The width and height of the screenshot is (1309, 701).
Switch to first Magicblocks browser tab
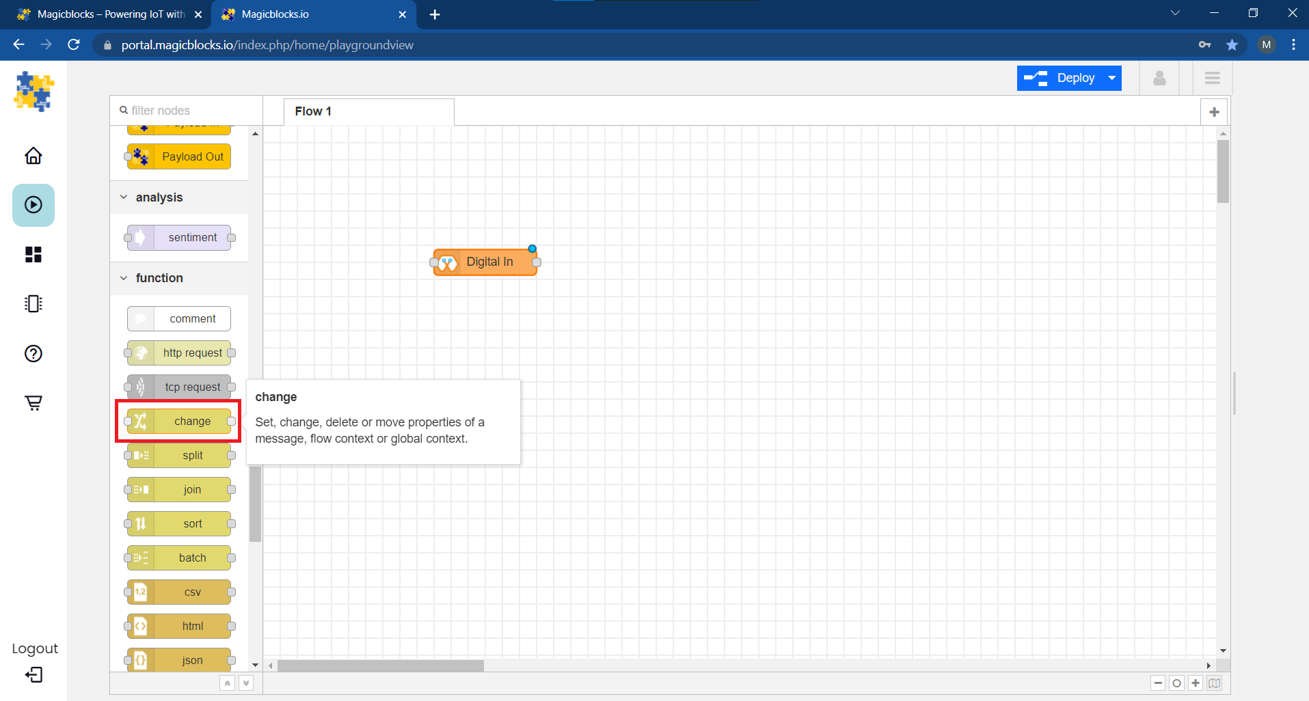point(109,14)
